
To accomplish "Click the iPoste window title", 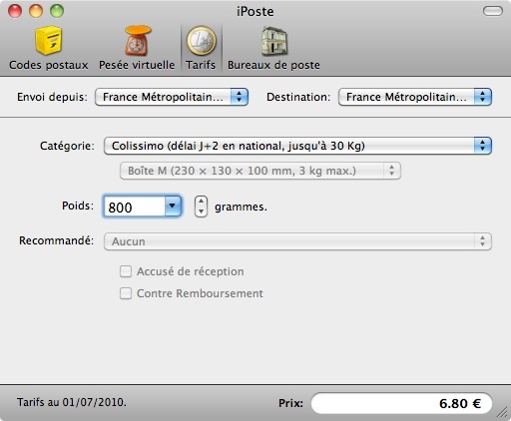I will click(x=255, y=12).
